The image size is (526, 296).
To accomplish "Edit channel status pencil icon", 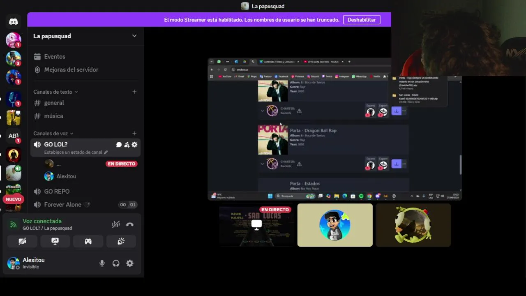I will (x=106, y=152).
